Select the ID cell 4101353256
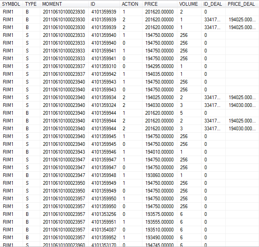Image resolution: width=259 pixels, height=247 pixels. click(103, 214)
